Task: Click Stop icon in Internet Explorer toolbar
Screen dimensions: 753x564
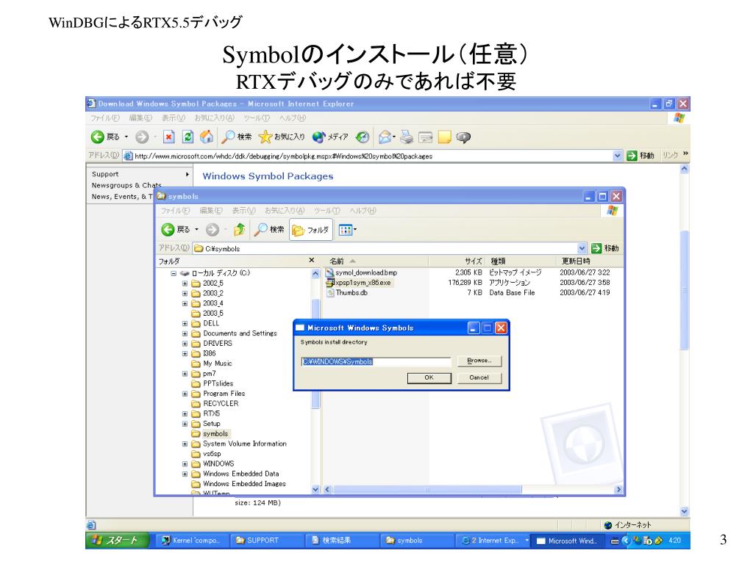Action: (x=168, y=137)
